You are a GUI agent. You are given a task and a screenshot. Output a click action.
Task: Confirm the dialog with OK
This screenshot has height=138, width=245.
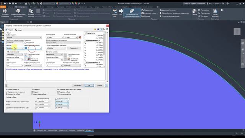coord(89,85)
